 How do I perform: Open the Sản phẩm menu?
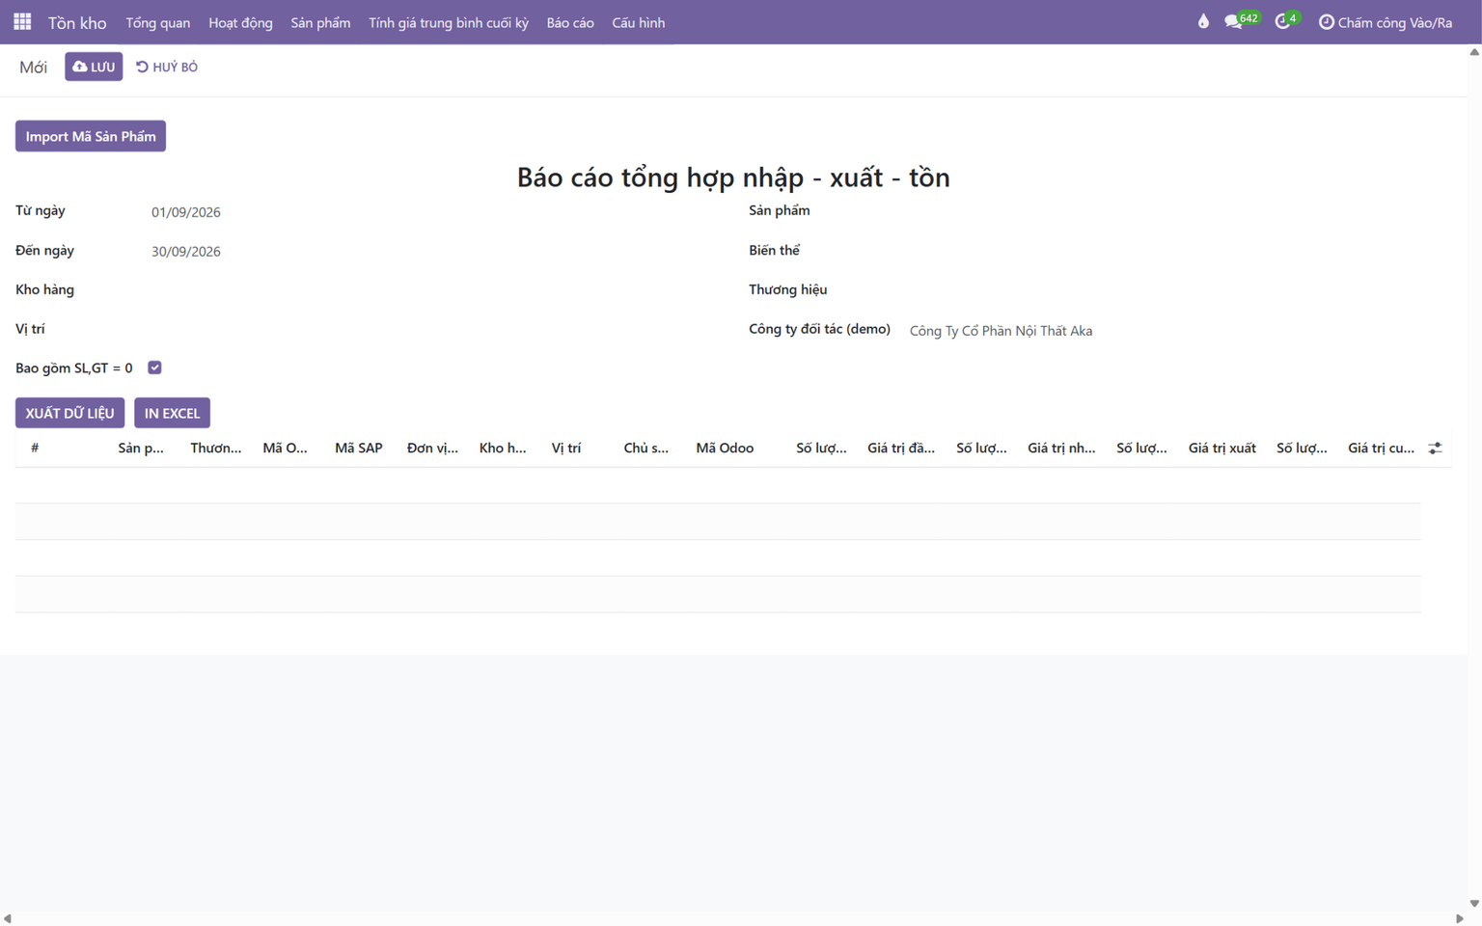(x=320, y=22)
